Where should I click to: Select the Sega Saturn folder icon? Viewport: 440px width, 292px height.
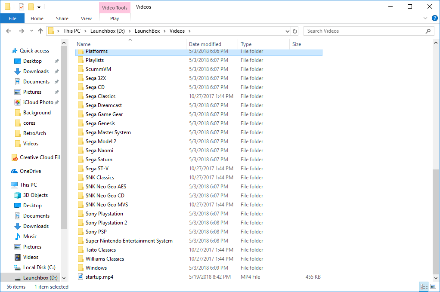tap(81, 160)
